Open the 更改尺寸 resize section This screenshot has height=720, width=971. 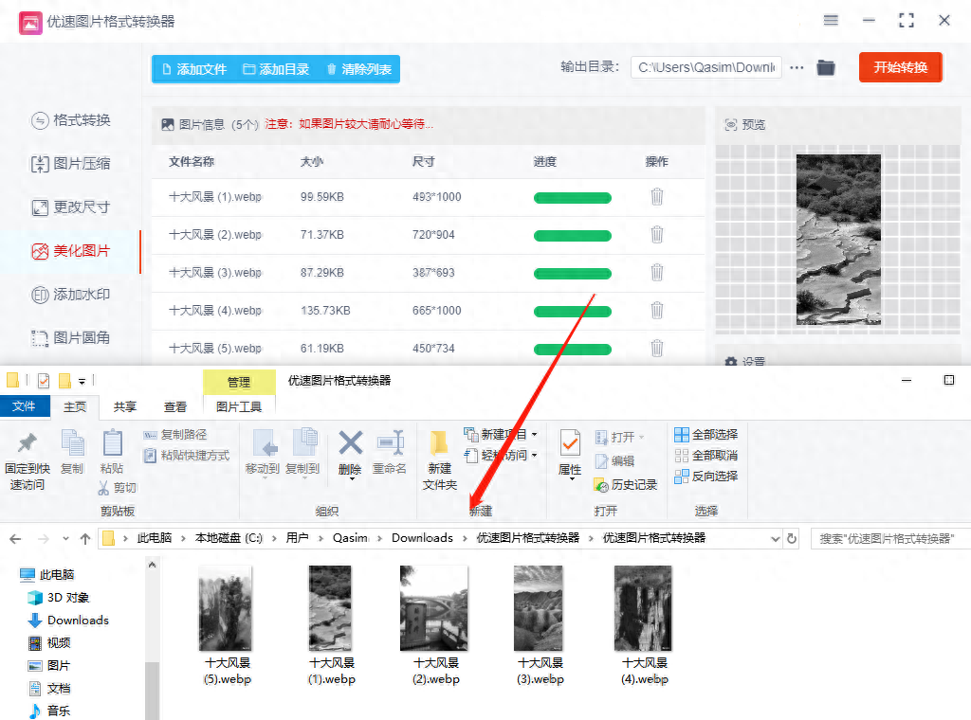pos(70,207)
